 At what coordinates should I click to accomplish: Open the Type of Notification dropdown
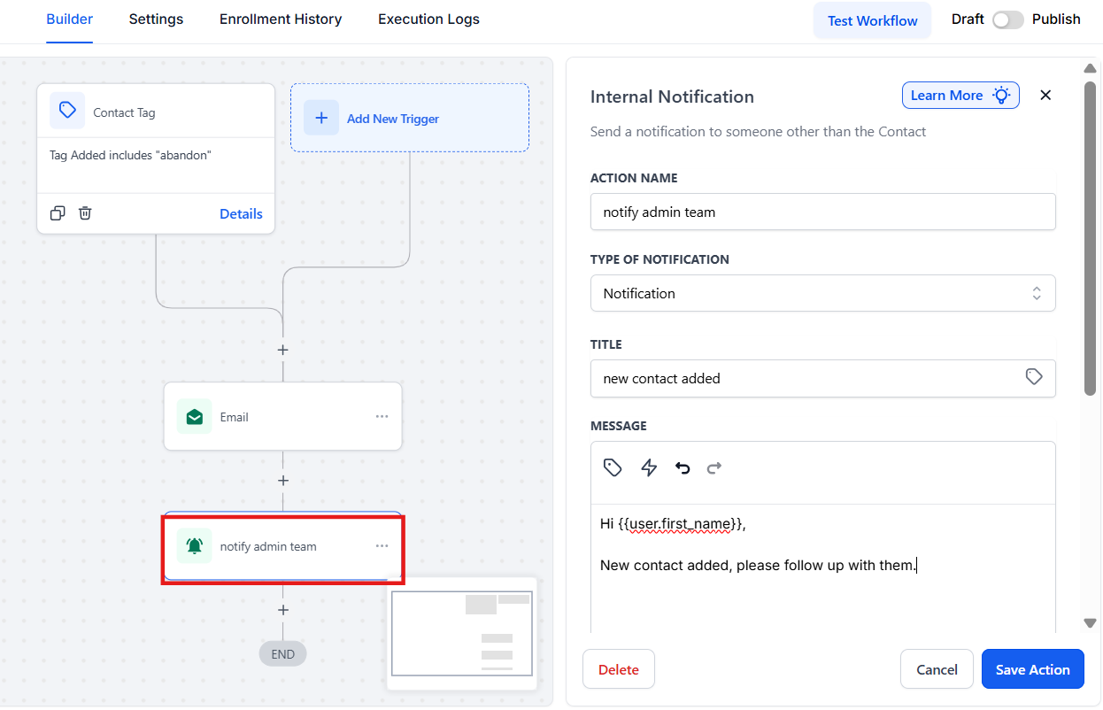(x=822, y=293)
